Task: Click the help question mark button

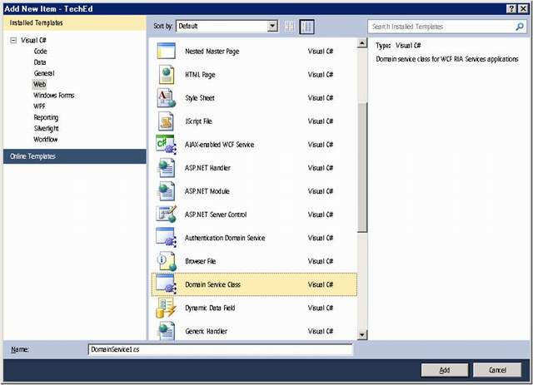Action: click(511, 9)
